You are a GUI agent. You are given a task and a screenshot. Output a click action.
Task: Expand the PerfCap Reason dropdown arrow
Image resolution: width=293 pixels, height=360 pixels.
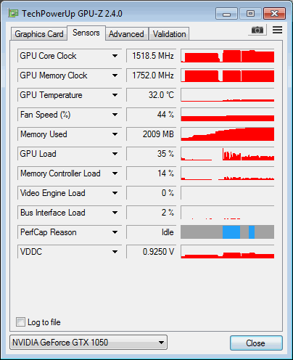click(x=115, y=232)
